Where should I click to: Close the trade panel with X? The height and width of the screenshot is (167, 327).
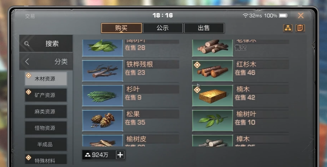pyautogui.click(x=300, y=16)
